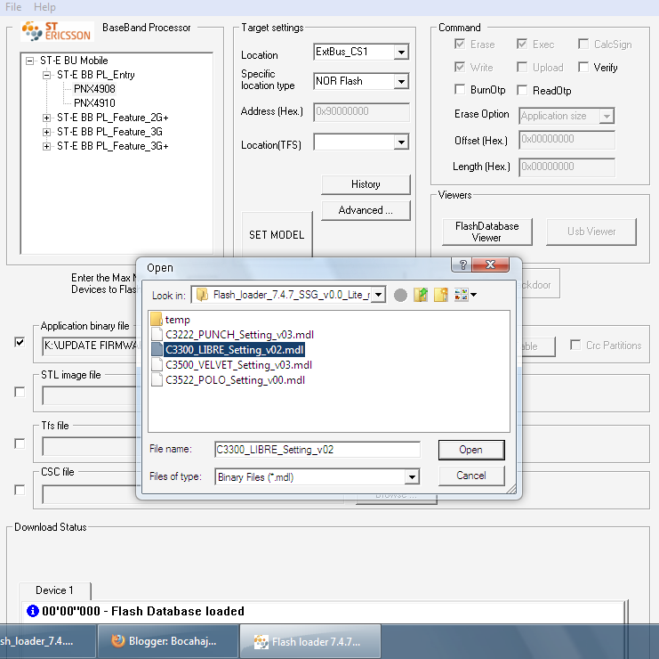The height and width of the screenshot is (659, 659).
Task: Click the History button
Action: point(366,184)
